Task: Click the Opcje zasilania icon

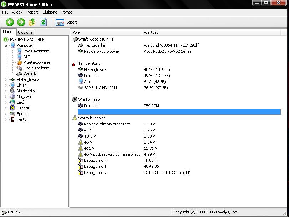Action: [19, 68]
